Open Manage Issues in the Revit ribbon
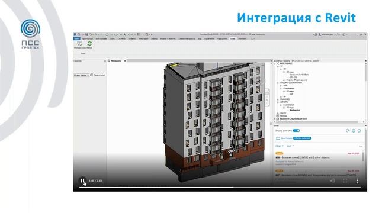 [x=79, y=45]
